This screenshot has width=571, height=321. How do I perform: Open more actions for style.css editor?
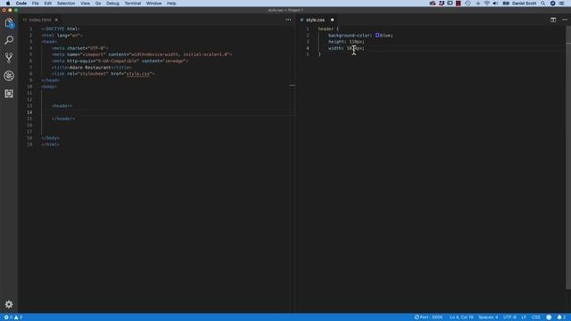point(565,20)
